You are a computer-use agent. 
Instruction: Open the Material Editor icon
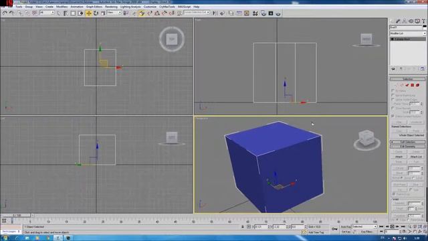(x=255, y=13)
